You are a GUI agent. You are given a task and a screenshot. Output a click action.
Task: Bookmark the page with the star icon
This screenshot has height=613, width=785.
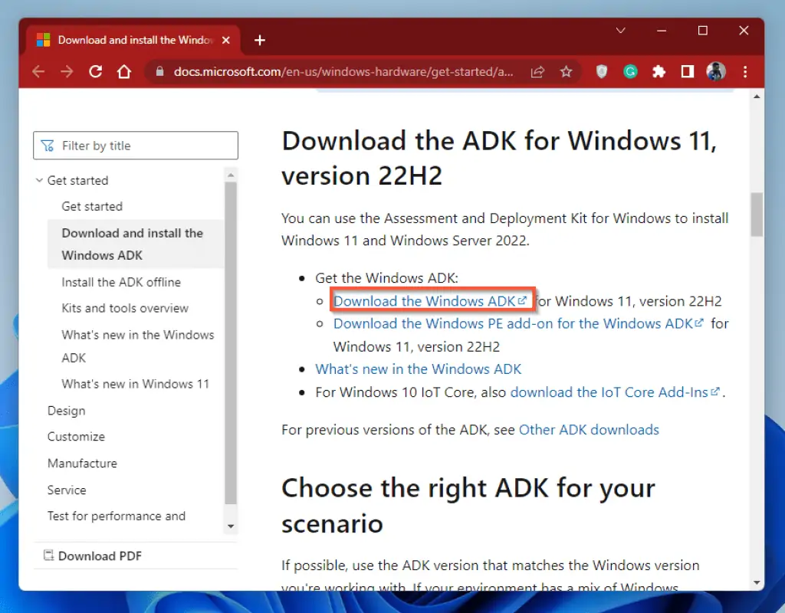point(567,71)
